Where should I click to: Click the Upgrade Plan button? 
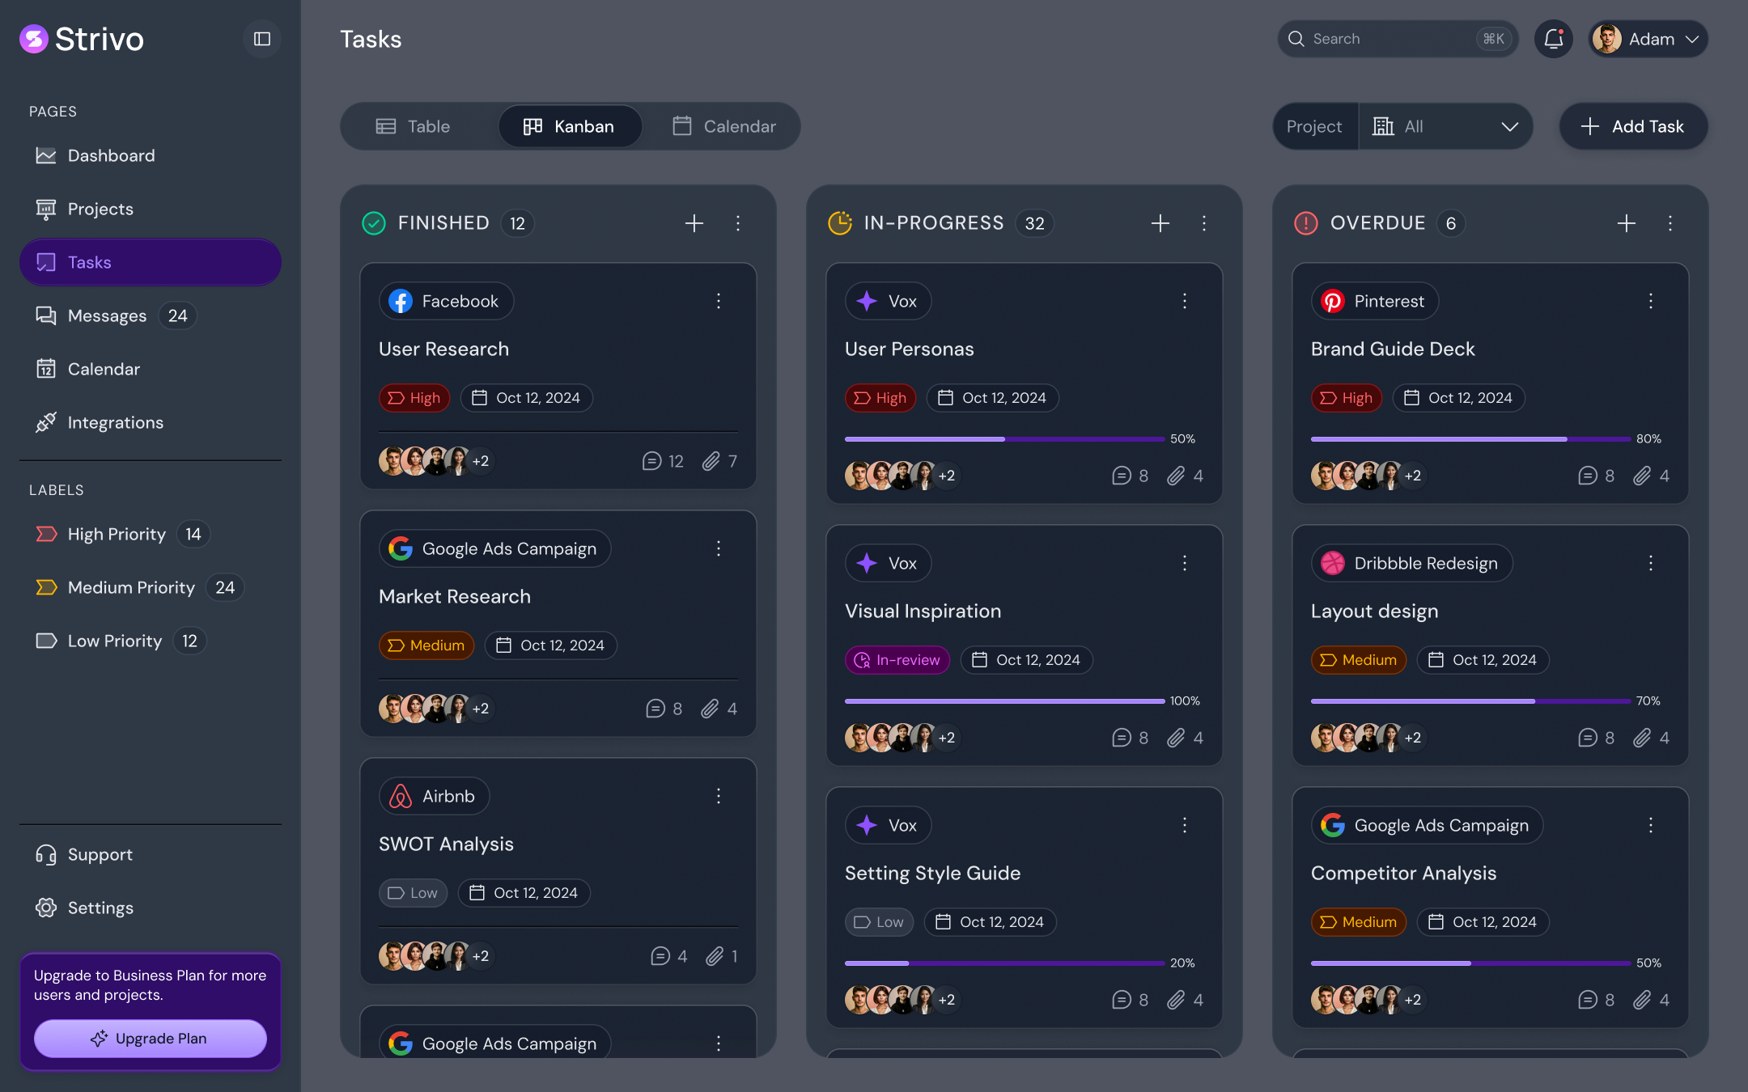point(150,1039)
